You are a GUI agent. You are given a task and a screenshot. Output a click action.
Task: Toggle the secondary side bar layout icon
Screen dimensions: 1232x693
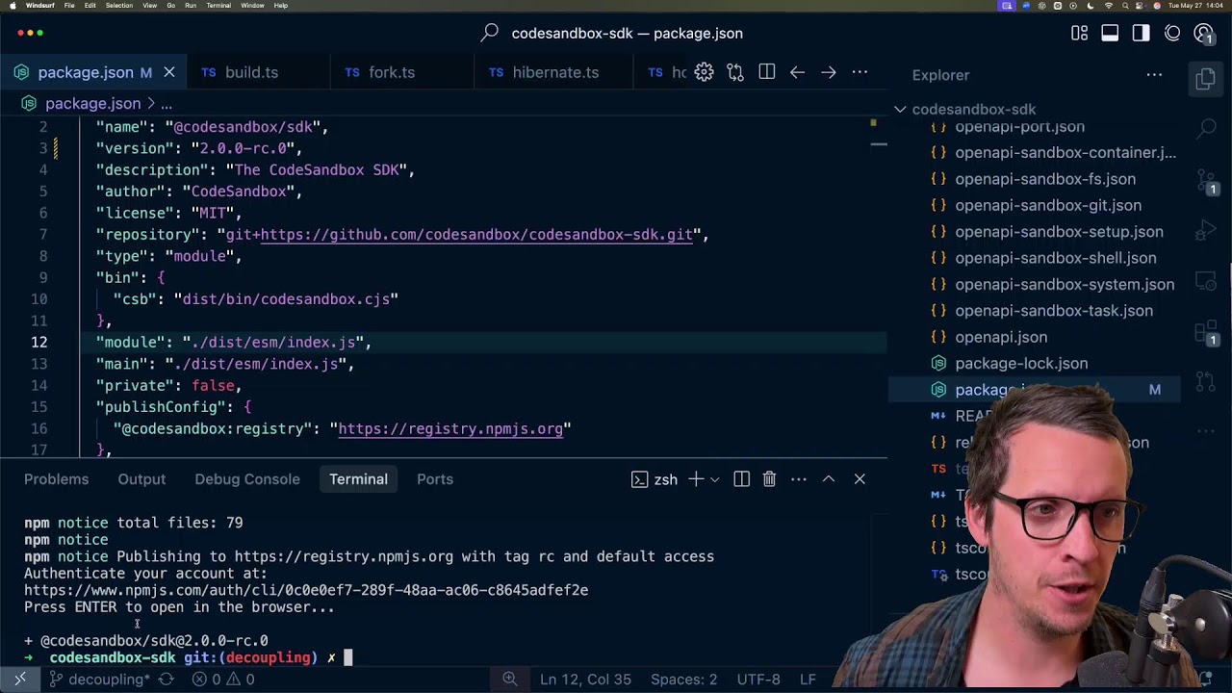coord(1141,33)
